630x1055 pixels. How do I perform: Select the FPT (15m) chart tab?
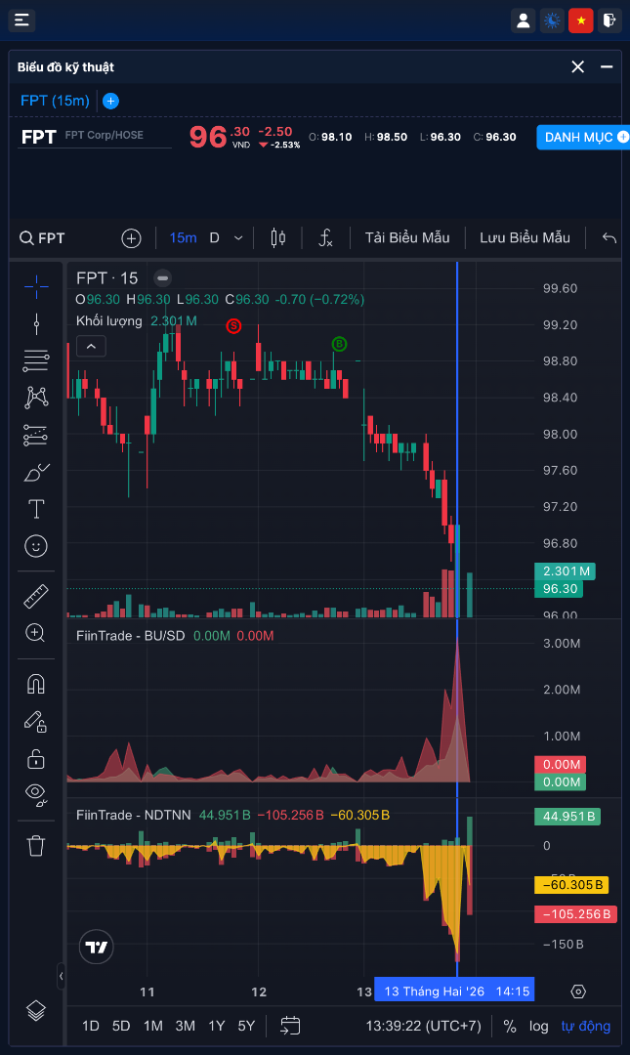point(55,101)
